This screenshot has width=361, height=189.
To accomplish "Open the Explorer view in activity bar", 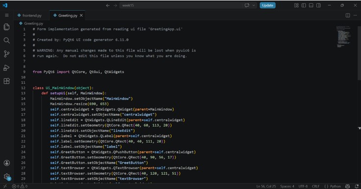I will [x=7, y=27].
